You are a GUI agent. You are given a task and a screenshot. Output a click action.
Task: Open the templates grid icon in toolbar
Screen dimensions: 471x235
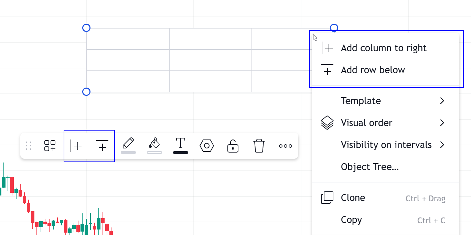pyautogui.click(x=50, y=146)
